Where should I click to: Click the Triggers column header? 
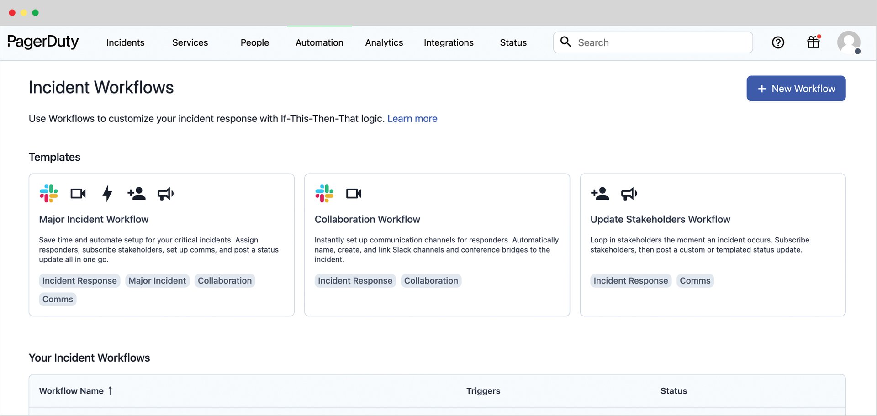click(483, 391)
